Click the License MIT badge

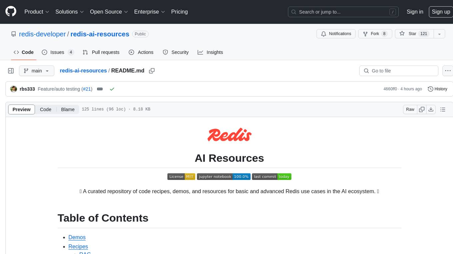tap(181, 177)
